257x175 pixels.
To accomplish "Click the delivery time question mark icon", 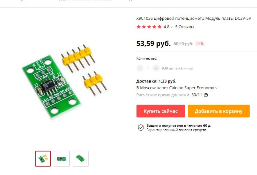I will [206, 95].
